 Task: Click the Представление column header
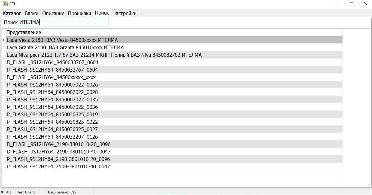[174, 33]
